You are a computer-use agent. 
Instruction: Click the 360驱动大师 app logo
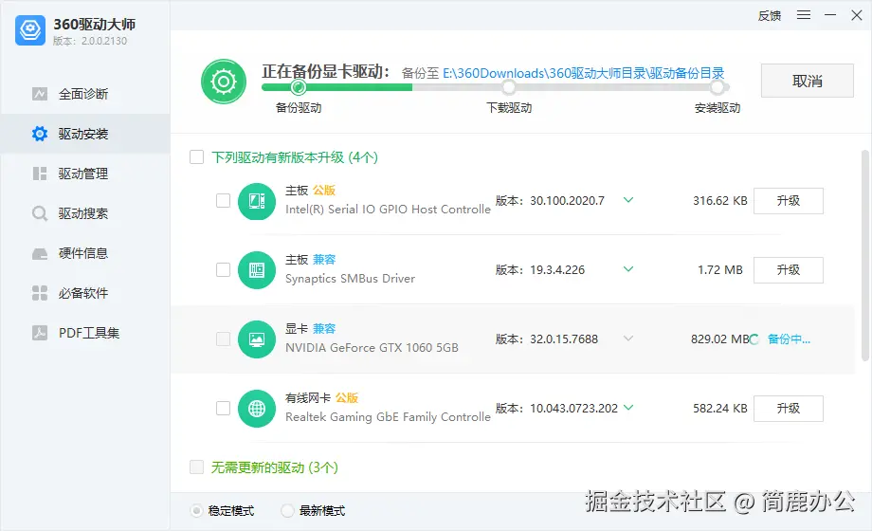(30, 29)
